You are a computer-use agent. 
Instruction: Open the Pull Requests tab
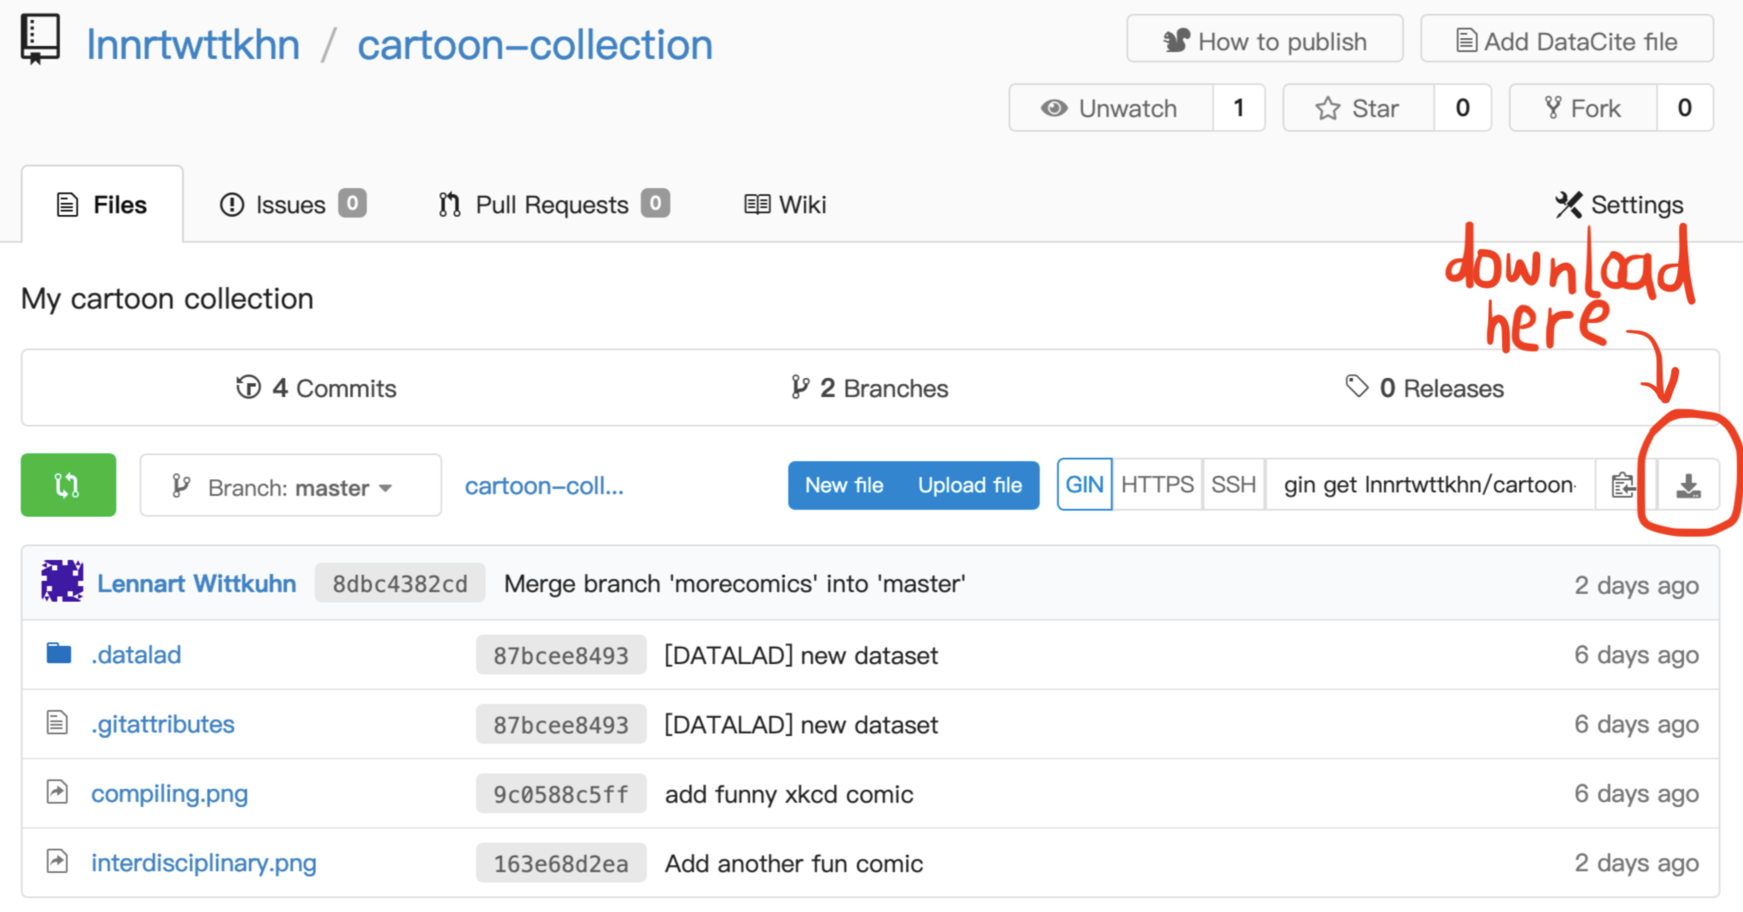click(553, 205)
